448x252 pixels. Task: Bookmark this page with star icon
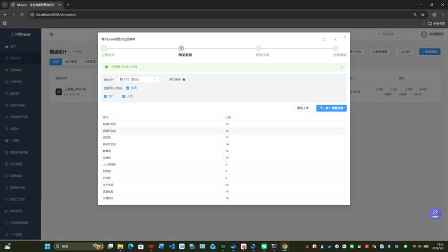[423, 14]
